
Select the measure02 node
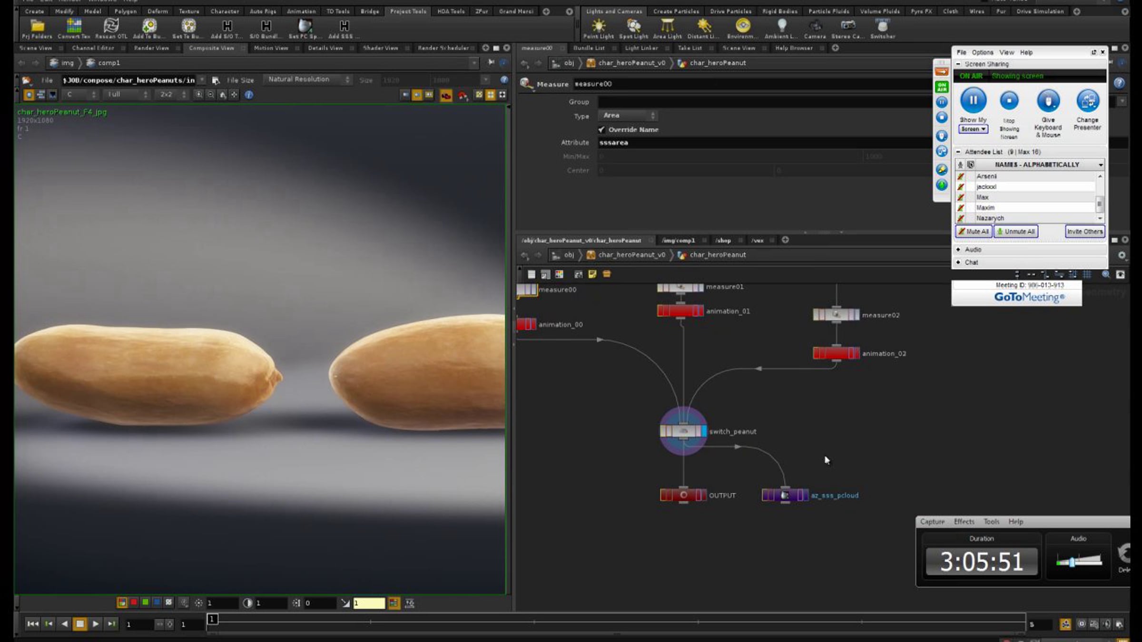point(836,314)
